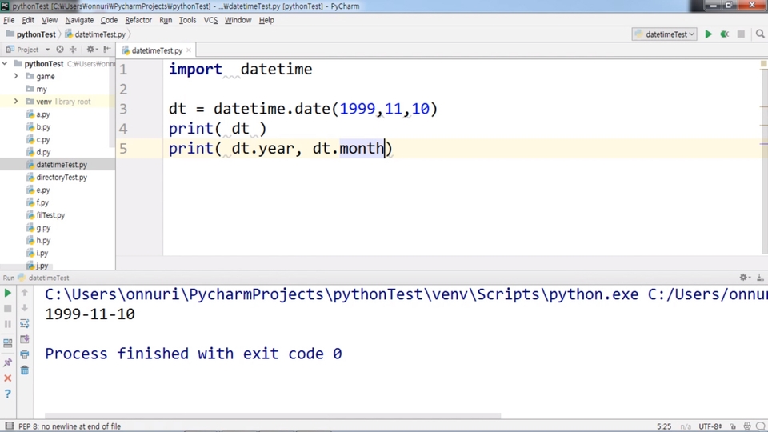
Task: Select filTest.py in project tree
Action: pos(50,215)
